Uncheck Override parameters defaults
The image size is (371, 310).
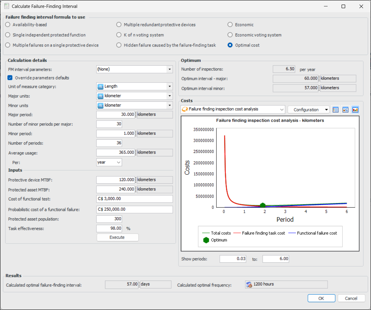click(x=10, y=78)
